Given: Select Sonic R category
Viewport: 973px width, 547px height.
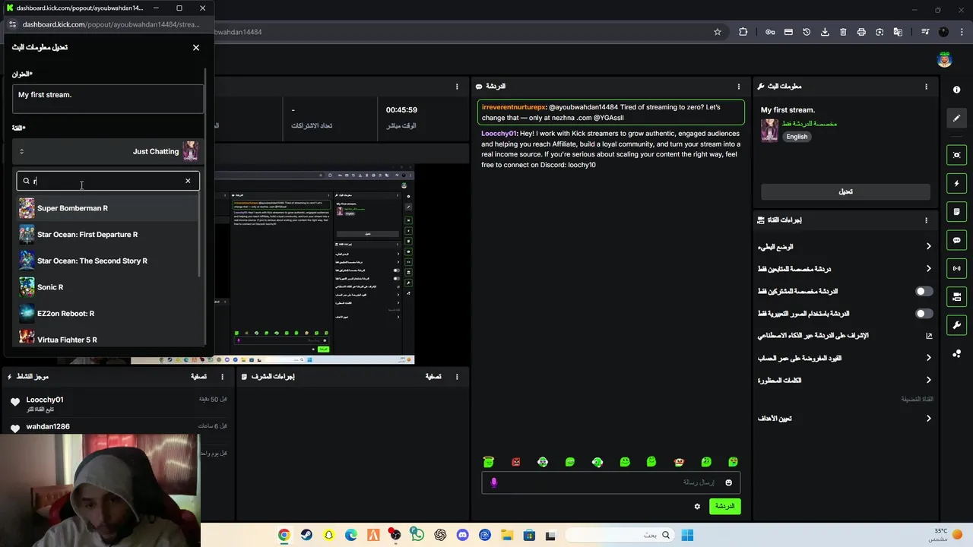Looking at the screenshot, I should pyautogui.click(x=107, y=287).
